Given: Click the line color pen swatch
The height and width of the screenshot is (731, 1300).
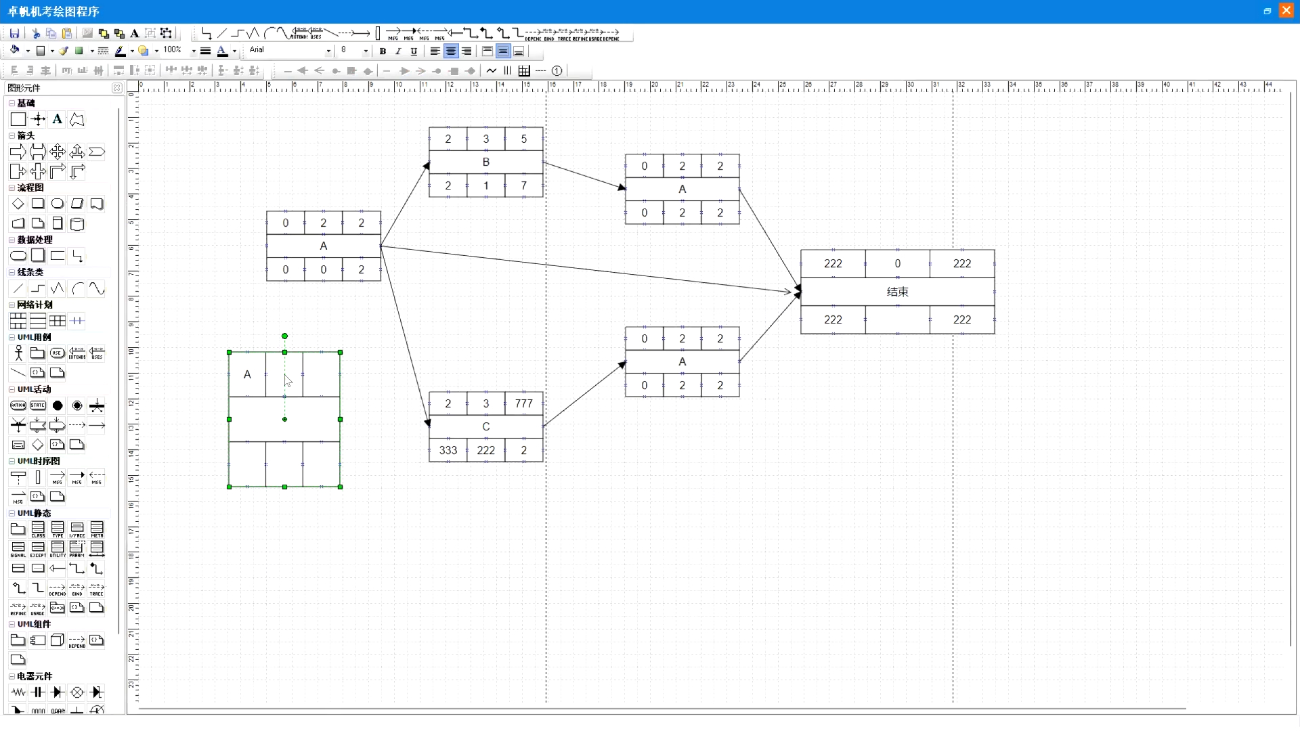Looking at the screenshot, I should tap(120, 51).
